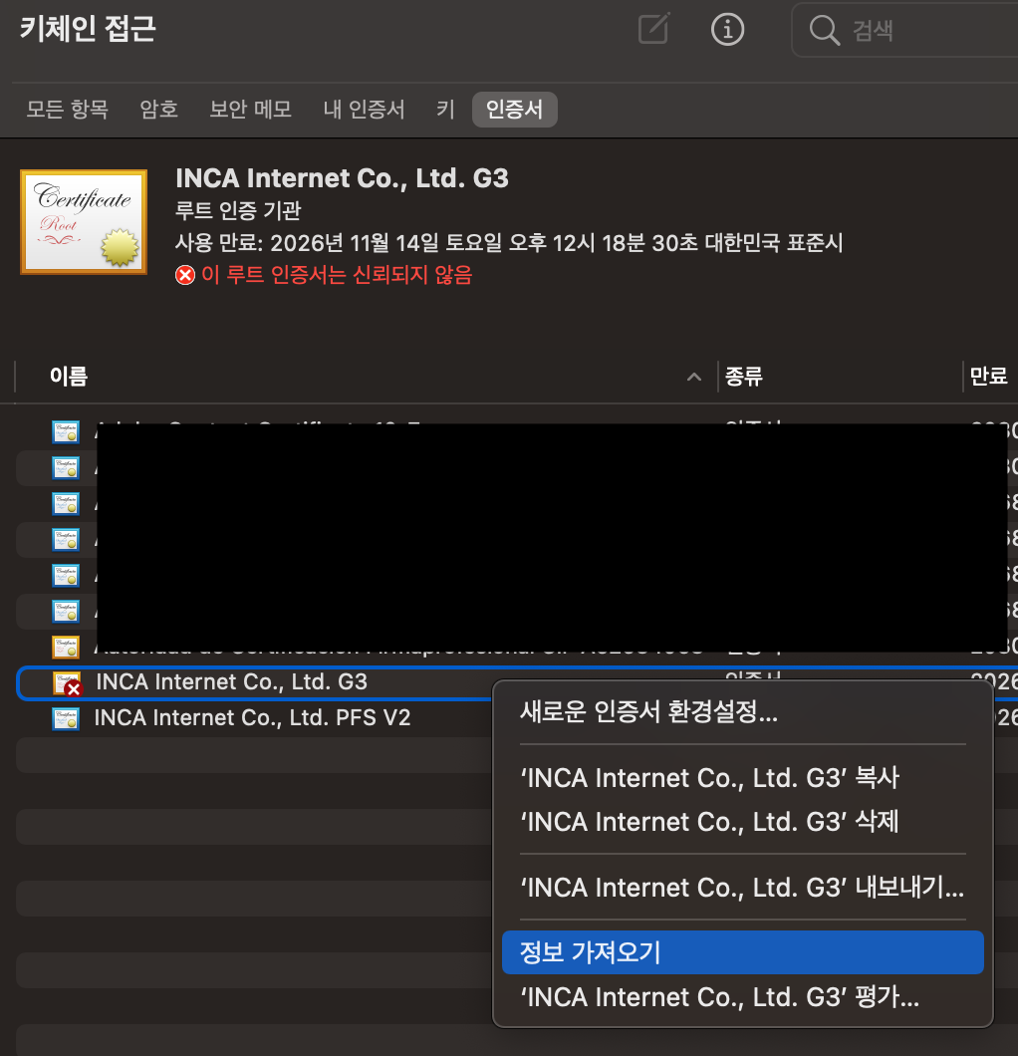Select 정보 가져오기 in the context menu

point(743,952)
